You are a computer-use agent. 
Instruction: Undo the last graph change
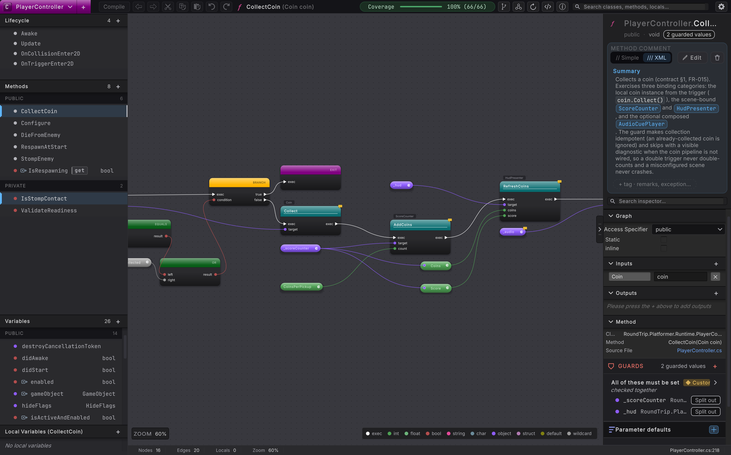click(x=212, y=7)
